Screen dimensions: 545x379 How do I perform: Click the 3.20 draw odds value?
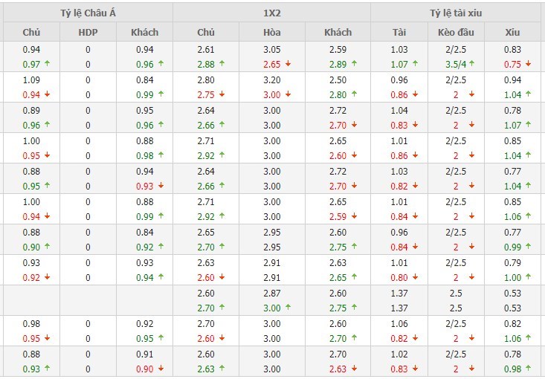point(272,80)
